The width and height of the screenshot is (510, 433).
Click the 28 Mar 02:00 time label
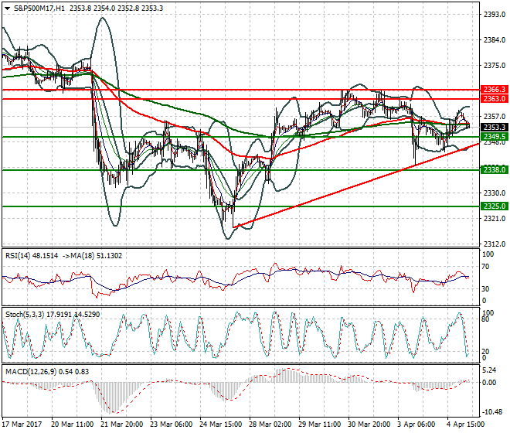(270, 424)
